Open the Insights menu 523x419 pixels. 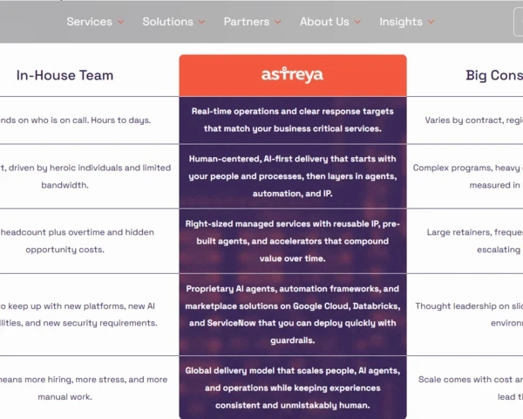401,22
